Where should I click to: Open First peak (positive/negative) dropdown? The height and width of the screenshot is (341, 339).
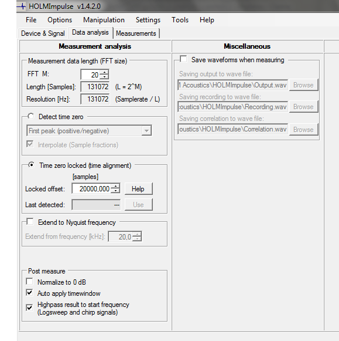(89, 131)
